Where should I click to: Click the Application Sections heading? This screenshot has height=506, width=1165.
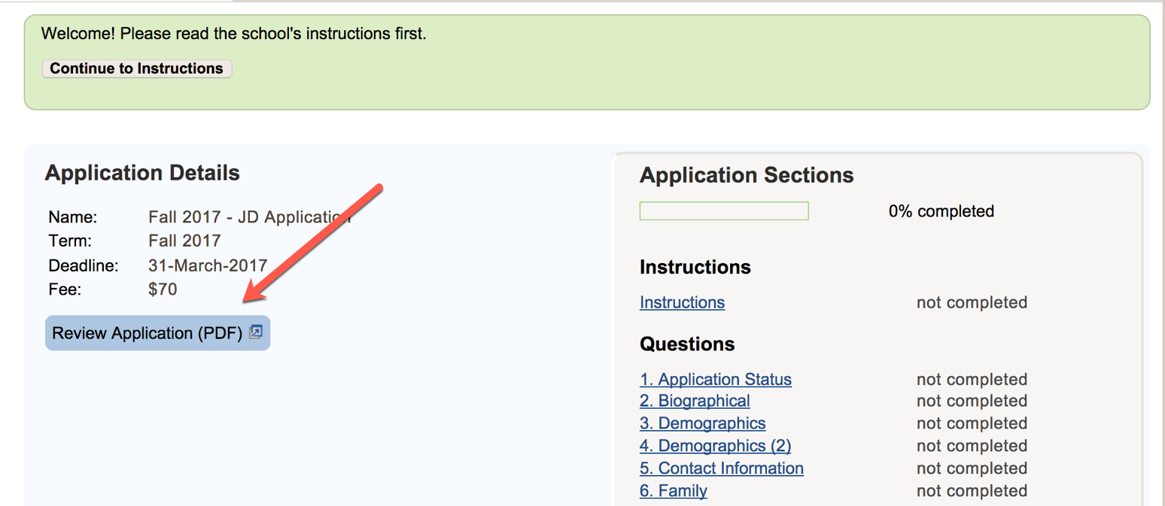[x=746, y=175]
